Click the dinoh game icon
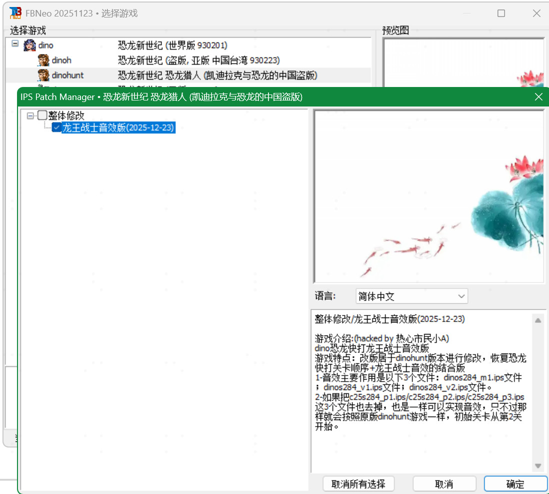Image resolution: width=549 pixels, height=494 pixels. 43,60
